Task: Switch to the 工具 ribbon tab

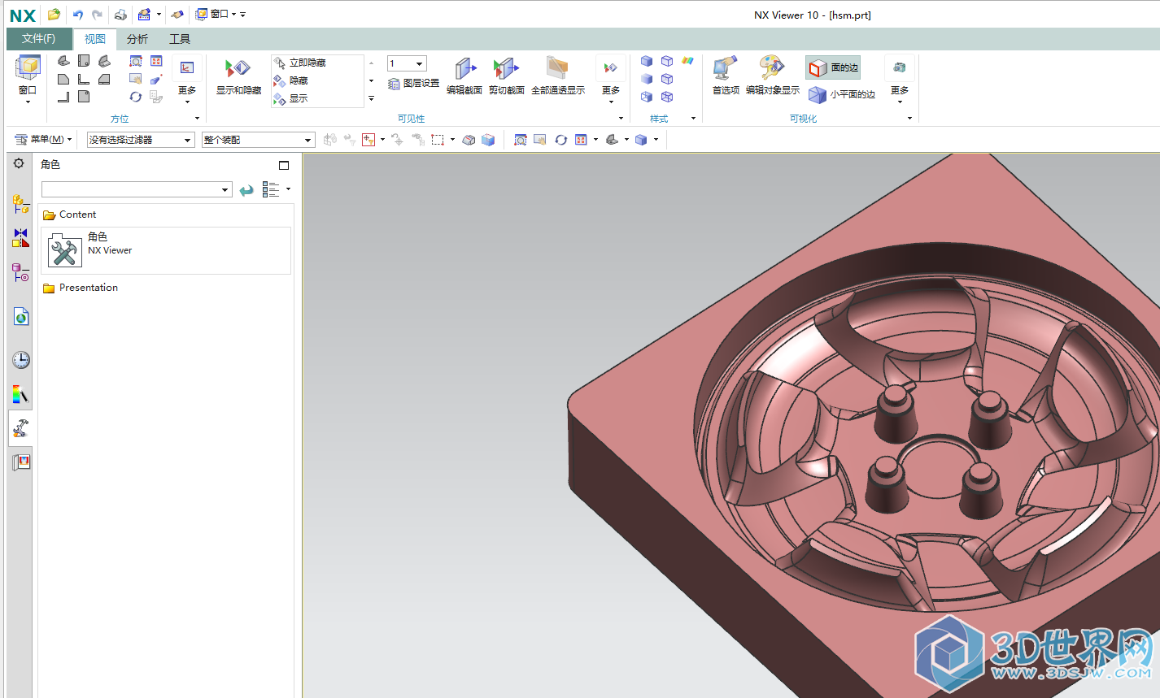Action: click(180, 39)
